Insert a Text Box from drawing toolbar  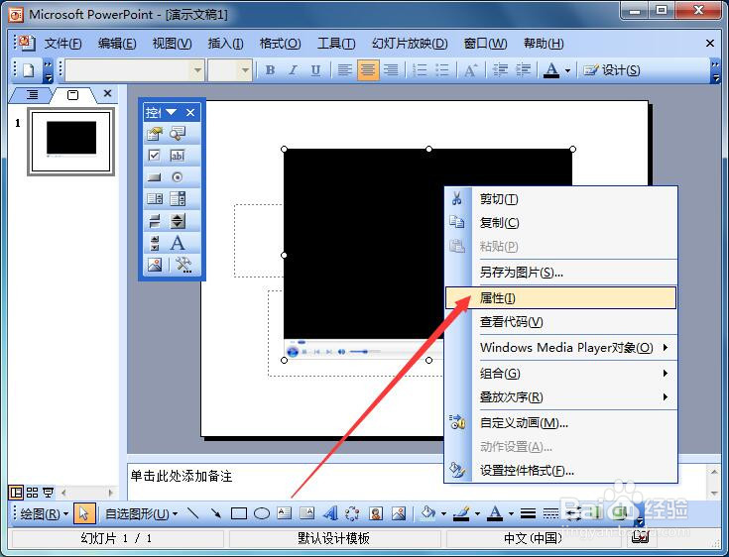(x=284, y=513)
